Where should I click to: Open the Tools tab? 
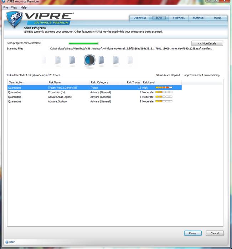pos(217,18)
